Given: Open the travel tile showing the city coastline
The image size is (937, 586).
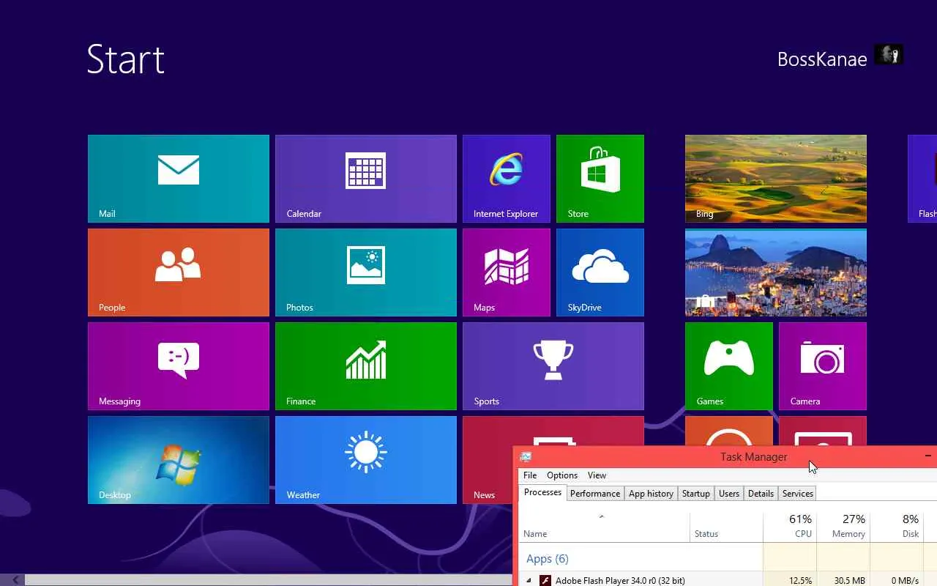Looking at the screenshot, I should 776,272.
